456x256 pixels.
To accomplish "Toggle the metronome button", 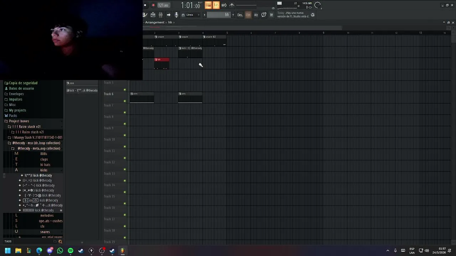I will (x=208, y=5).
